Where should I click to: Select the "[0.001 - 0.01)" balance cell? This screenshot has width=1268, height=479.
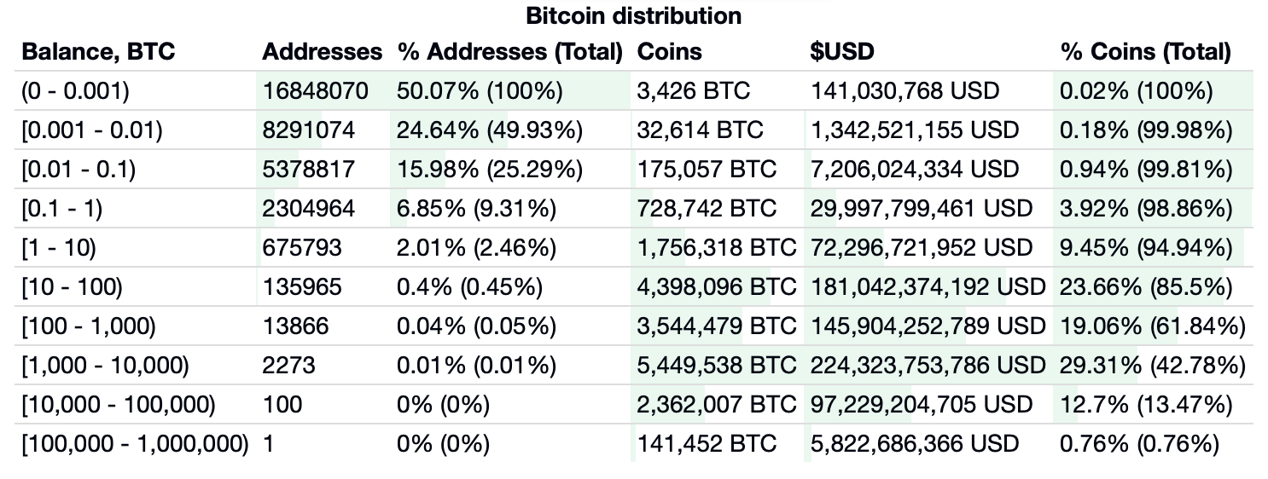tap(91, 130)
